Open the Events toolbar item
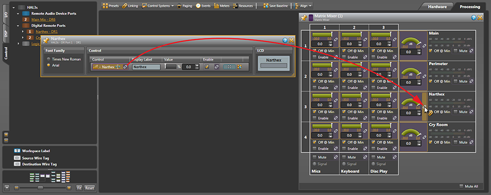491x195 pixels. [203, 5]
